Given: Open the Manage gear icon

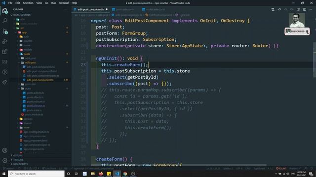Looking at the screenshot, I should tap(5, 160).
